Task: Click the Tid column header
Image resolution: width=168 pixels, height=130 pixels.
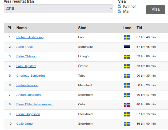Action: (139, 28)
